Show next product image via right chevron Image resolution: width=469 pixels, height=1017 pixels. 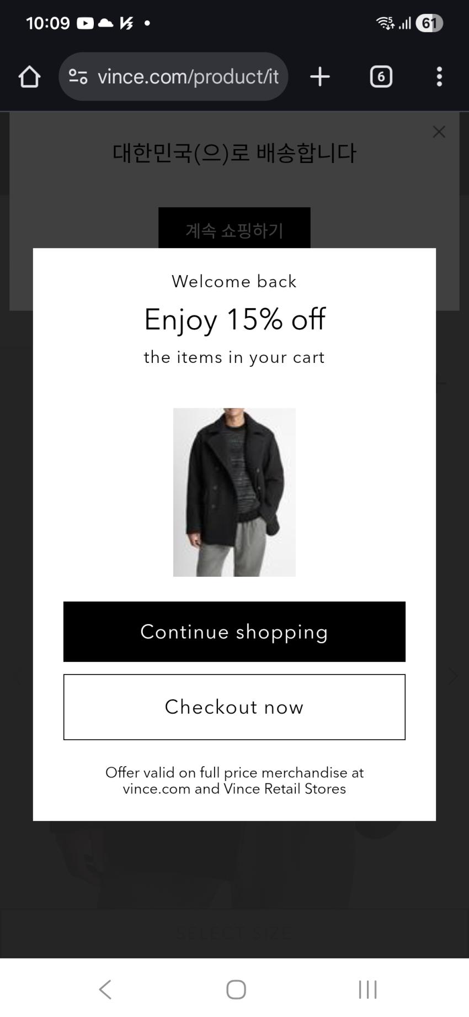(453, 677)
